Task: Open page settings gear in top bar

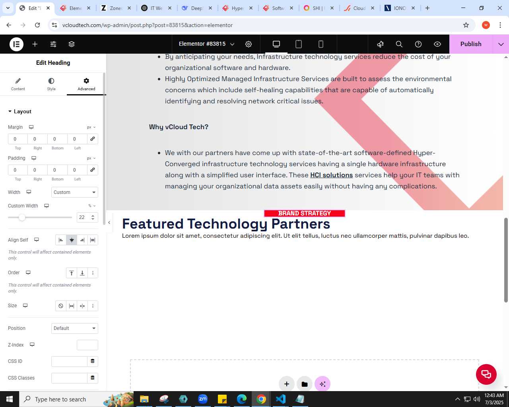Action: [x=249, y=44]
